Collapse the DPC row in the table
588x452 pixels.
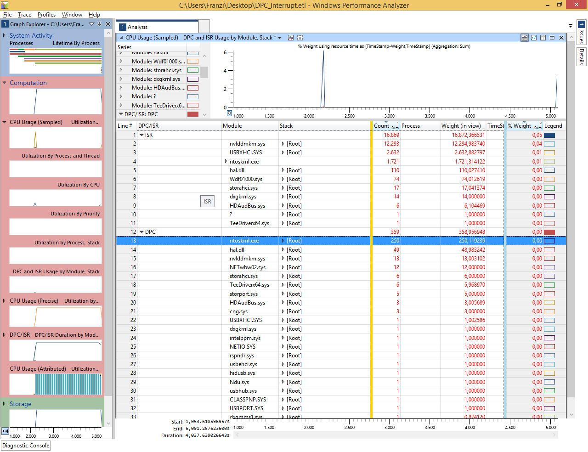(x=141, y=232)
